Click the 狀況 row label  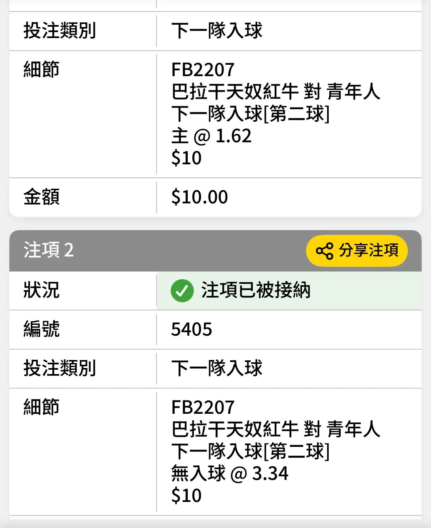(x=41, y=290)
